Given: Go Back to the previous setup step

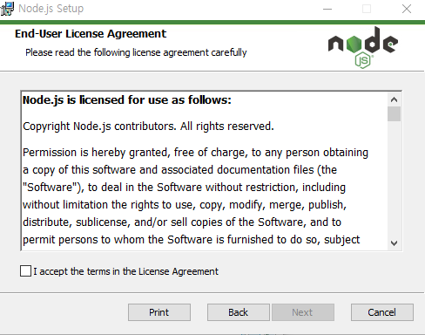Looking at the screenshot, I should click(x=239, y=312).
